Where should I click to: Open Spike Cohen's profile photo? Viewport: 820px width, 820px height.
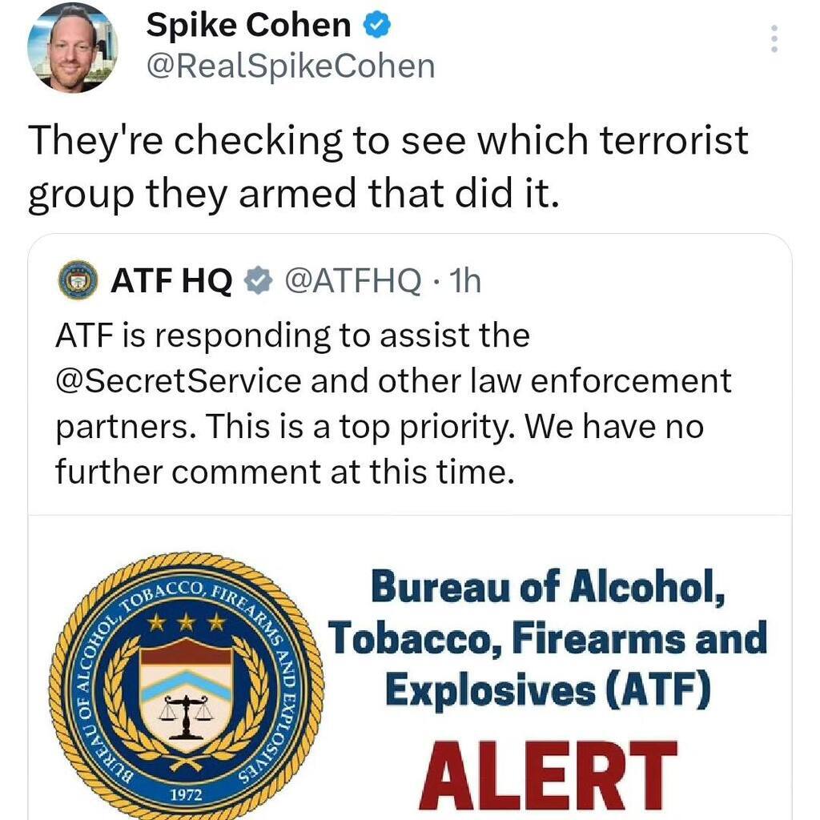[73, 47]
